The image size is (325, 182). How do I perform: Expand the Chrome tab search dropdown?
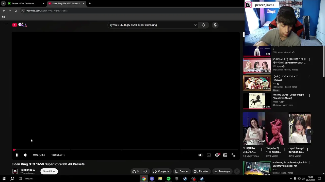3,4
